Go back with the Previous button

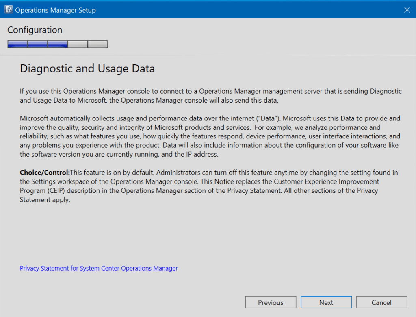click(271, 302)
